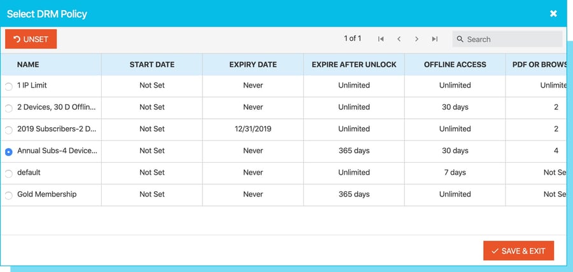Go to next page arrow

click(416, 39)
